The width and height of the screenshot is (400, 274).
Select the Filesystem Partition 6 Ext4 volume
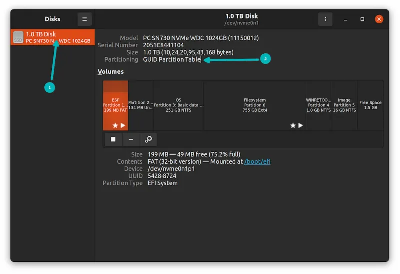255,105
